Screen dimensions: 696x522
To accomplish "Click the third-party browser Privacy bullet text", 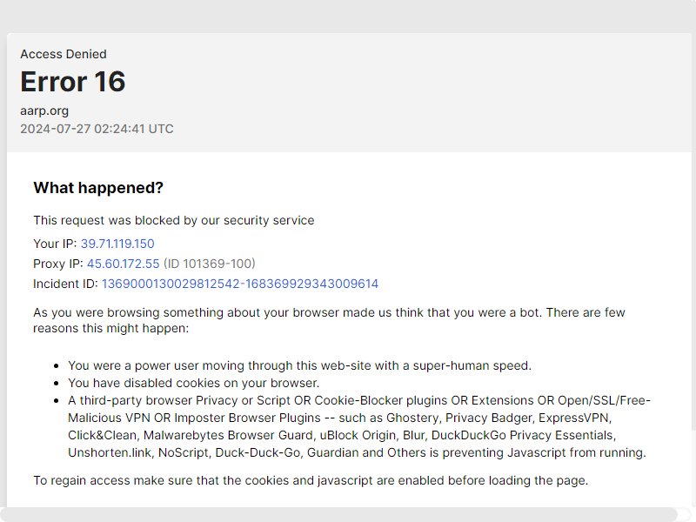I will (359, 426).
